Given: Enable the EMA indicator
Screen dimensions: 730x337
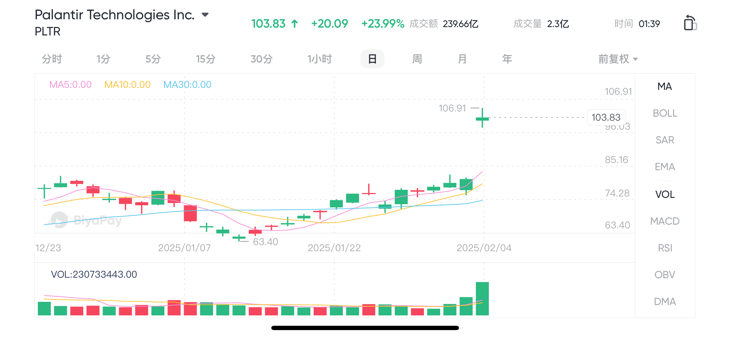Looking at the screenshot, I should coord(665,167).
